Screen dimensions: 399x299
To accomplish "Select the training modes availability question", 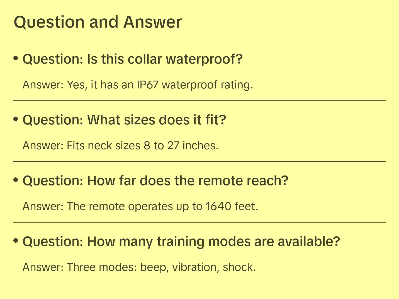I will pyautogui.click(x=181, y=242).
